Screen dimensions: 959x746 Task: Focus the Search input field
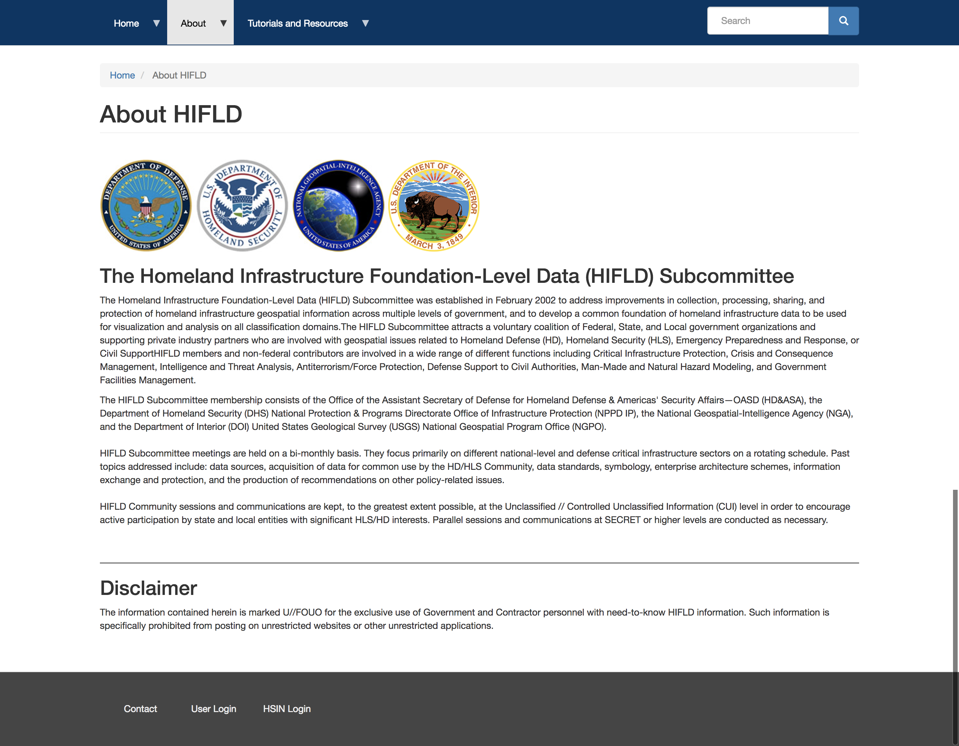pyautogui.click(x=768, y=21)
